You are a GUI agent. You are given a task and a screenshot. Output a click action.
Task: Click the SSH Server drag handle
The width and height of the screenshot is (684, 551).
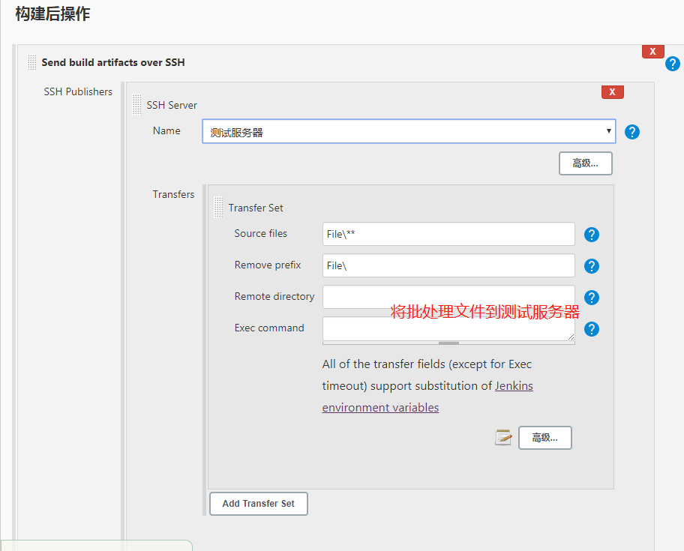click(136, 104)
